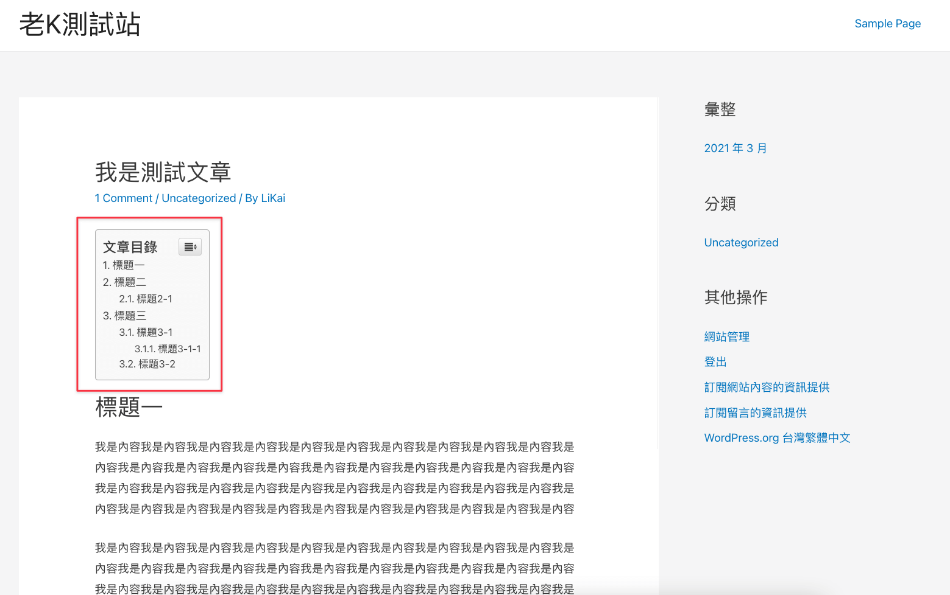The image size is (950, 595).
Task: Open the Sample Page menu item
Action: (887, 24)
